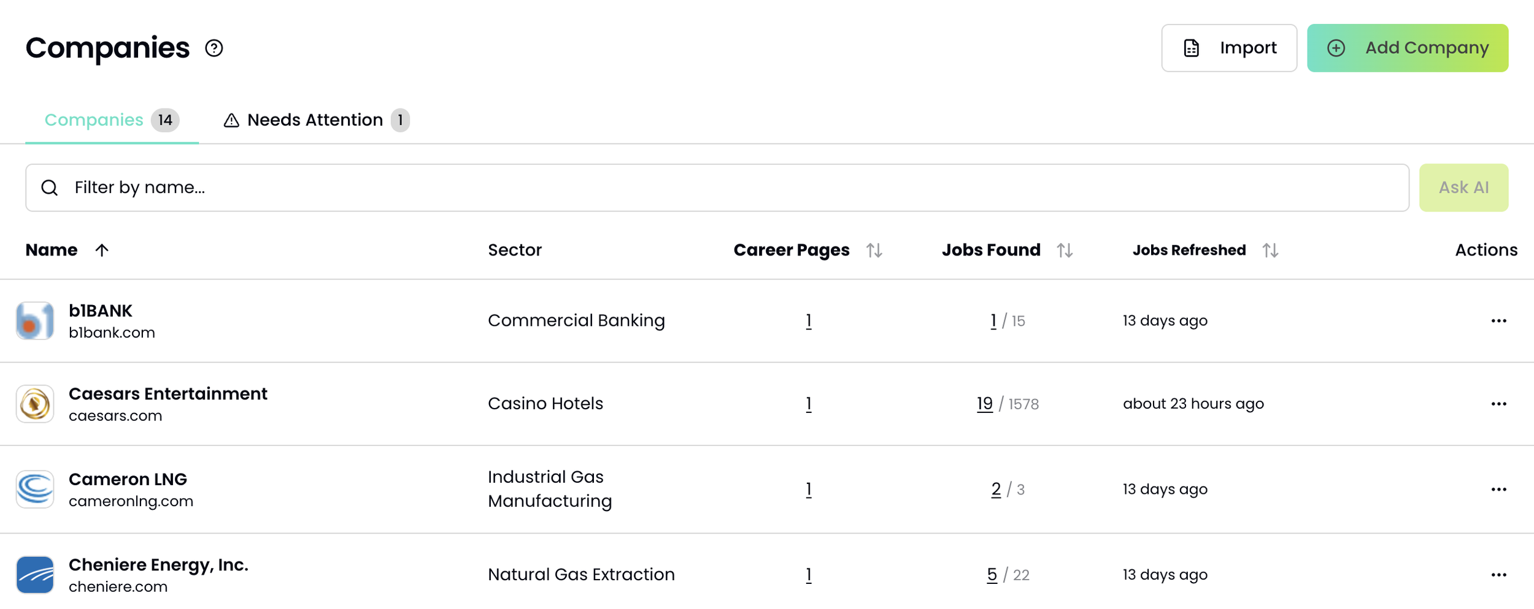1534x609 pixels.
Task: Click the 14 count badge on Companies
Action: [165, 120]
